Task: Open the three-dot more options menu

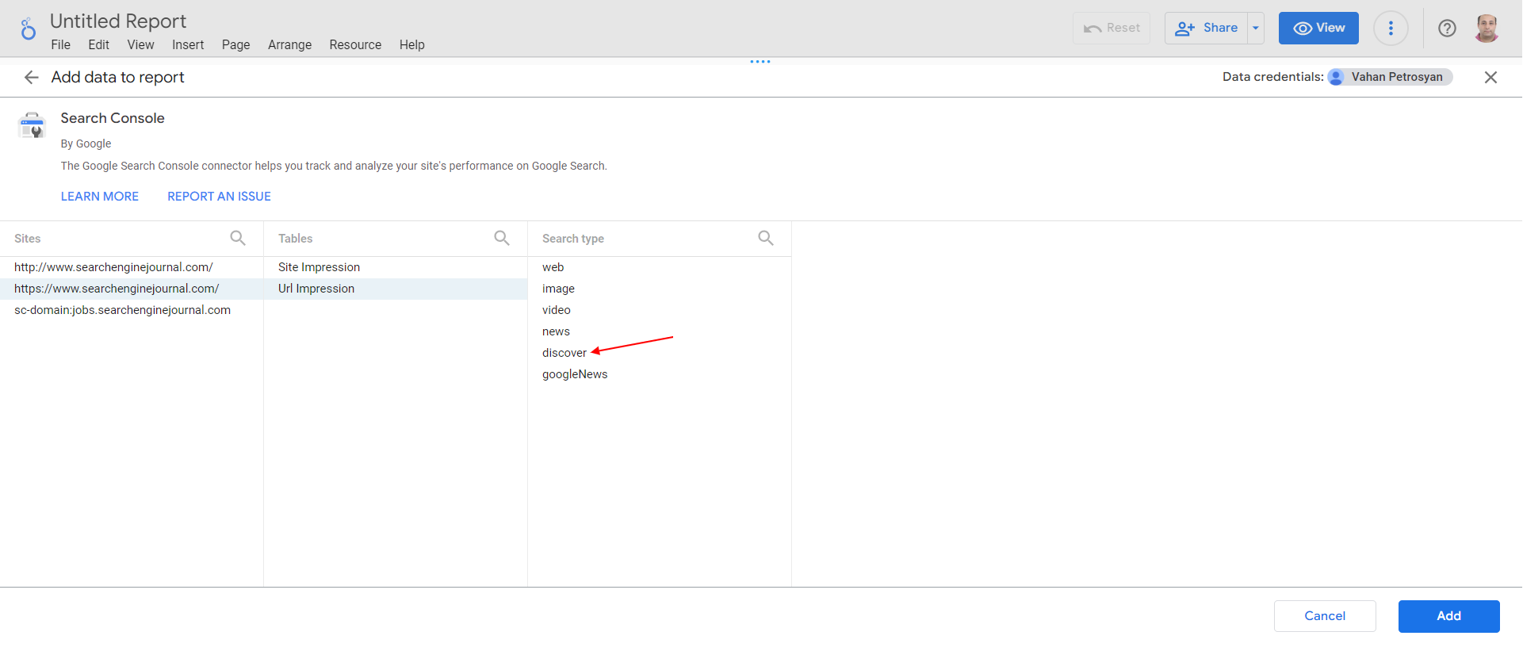Action: [1391, 29]
